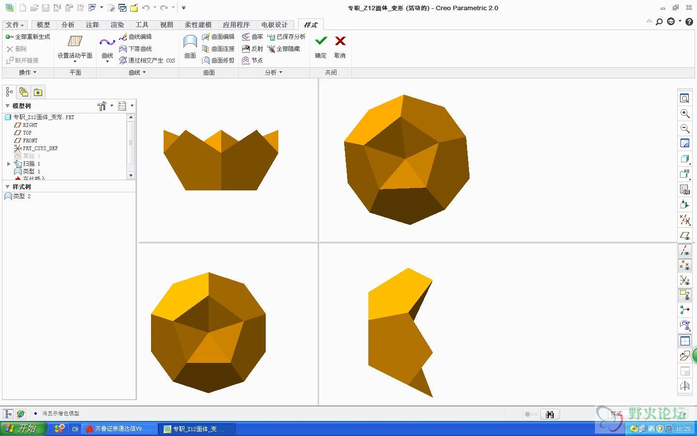Choose 通过相交产生 COS tool
The width and height of the screenshot is (697, 436).
(147, 61)
